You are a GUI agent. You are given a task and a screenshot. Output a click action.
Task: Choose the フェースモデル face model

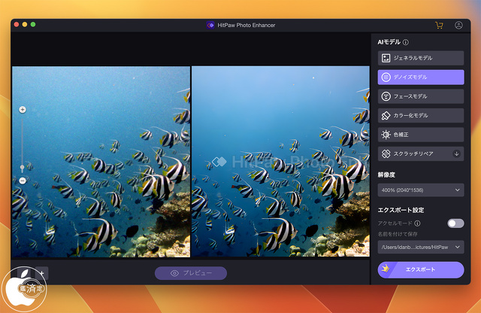click(421, 96)
